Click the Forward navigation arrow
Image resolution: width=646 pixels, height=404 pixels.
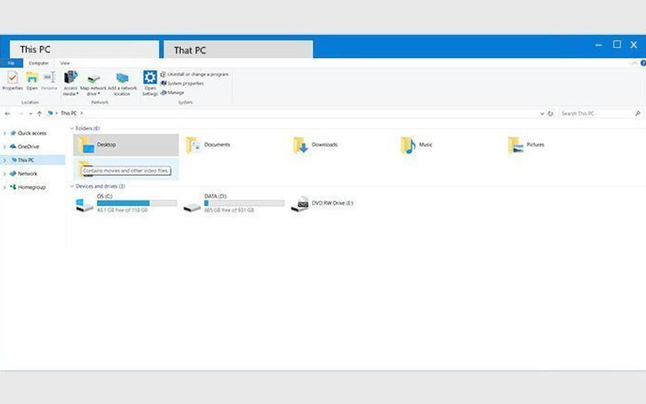(20, 113)
